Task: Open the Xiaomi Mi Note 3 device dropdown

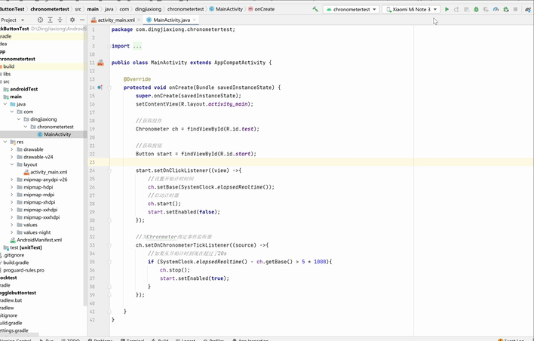Action: click(x=411, y=10)
